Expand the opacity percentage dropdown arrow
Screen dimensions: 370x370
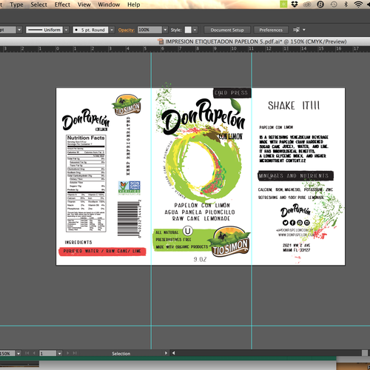click(165, 30)
